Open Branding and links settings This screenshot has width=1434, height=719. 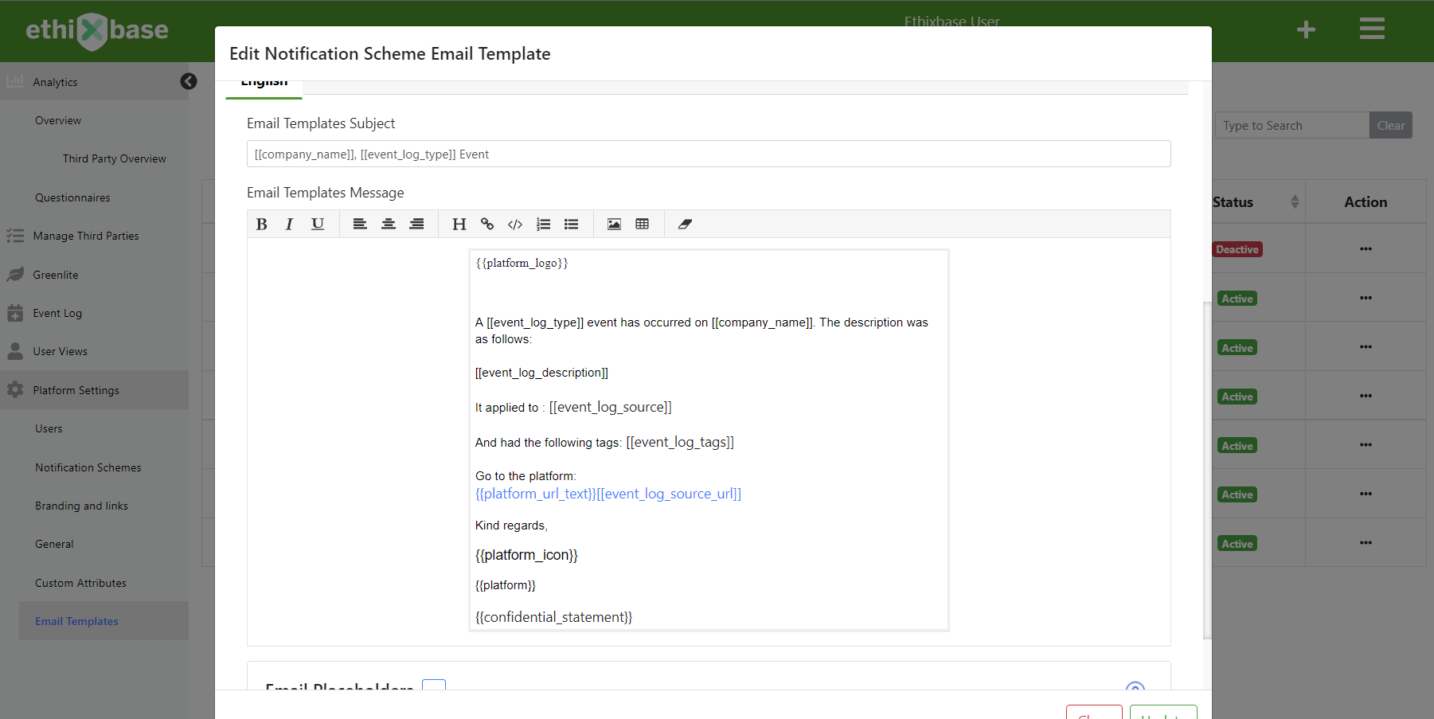pyautogui.click(x=81, y=506)
